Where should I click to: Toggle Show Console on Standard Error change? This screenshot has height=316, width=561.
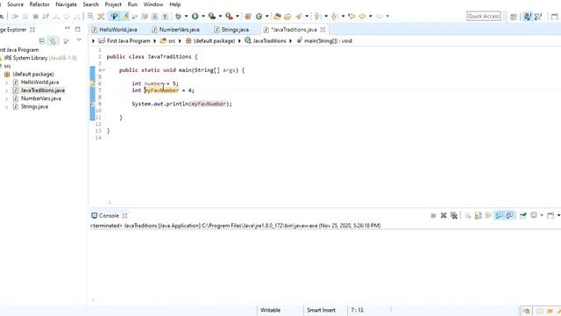[x=510, y=215]
